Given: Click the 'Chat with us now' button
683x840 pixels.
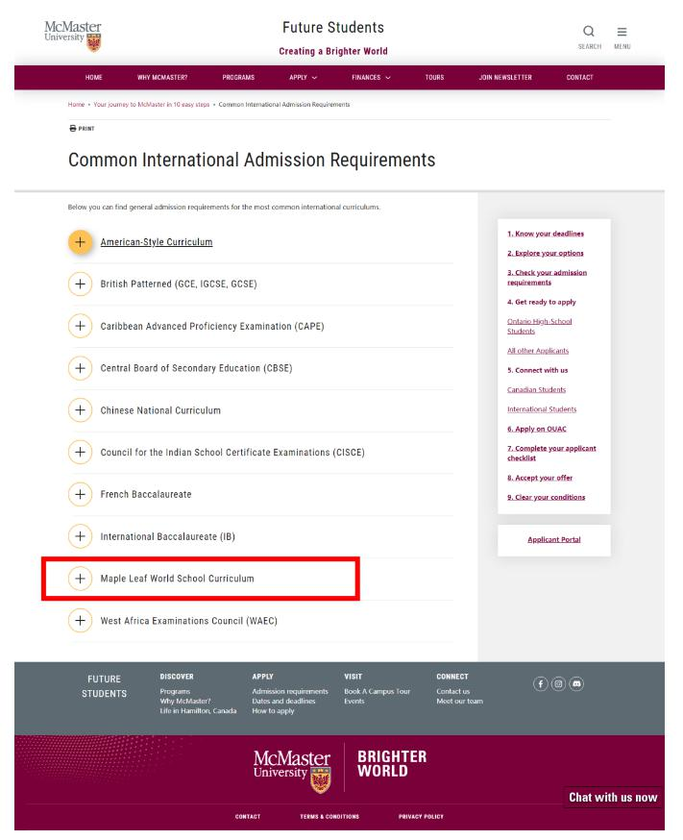Looking at the screenshot, I should [x=613, y=798].
